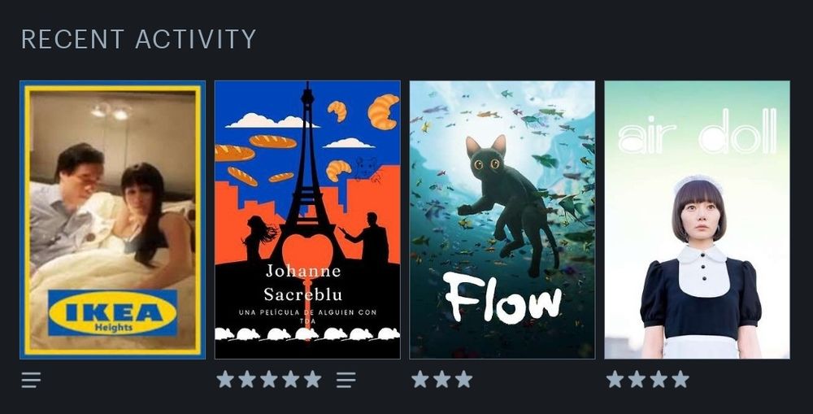This screenshot has height=414, width=813.
Task: Click the first star under air doll
Action: click(615, 380)
